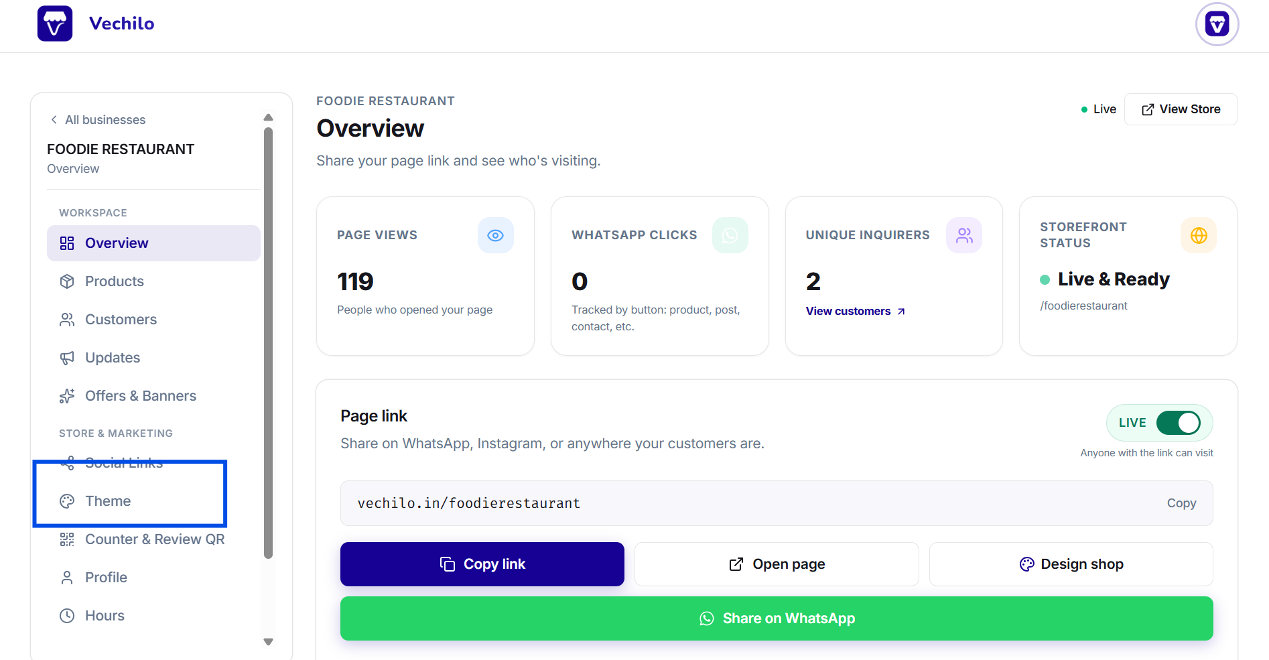Click the external link icon in View Store
The height and width of the screenshot is (660, 1269).
(1148, 109)
